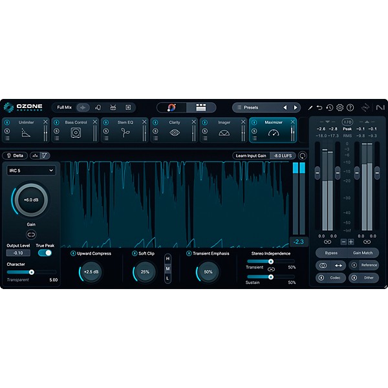This screenshot has height=388, width=388.
Task: Solo the Unlimiter module
Action: pyautogui.click(x=7, y=131)
